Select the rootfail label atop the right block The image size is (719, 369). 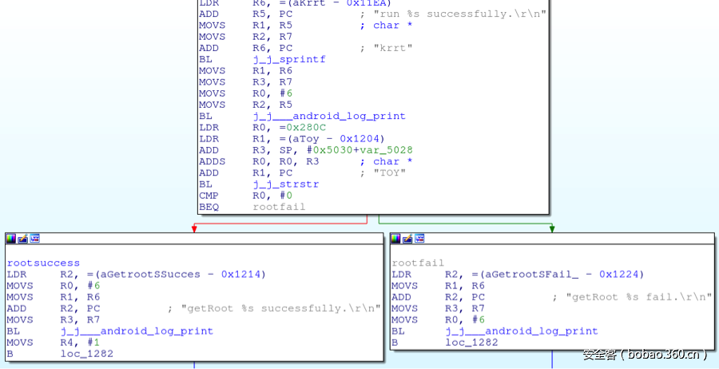tap(418, 263)
